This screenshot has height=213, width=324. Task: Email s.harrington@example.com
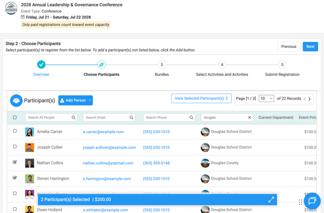tap(107, 179)
